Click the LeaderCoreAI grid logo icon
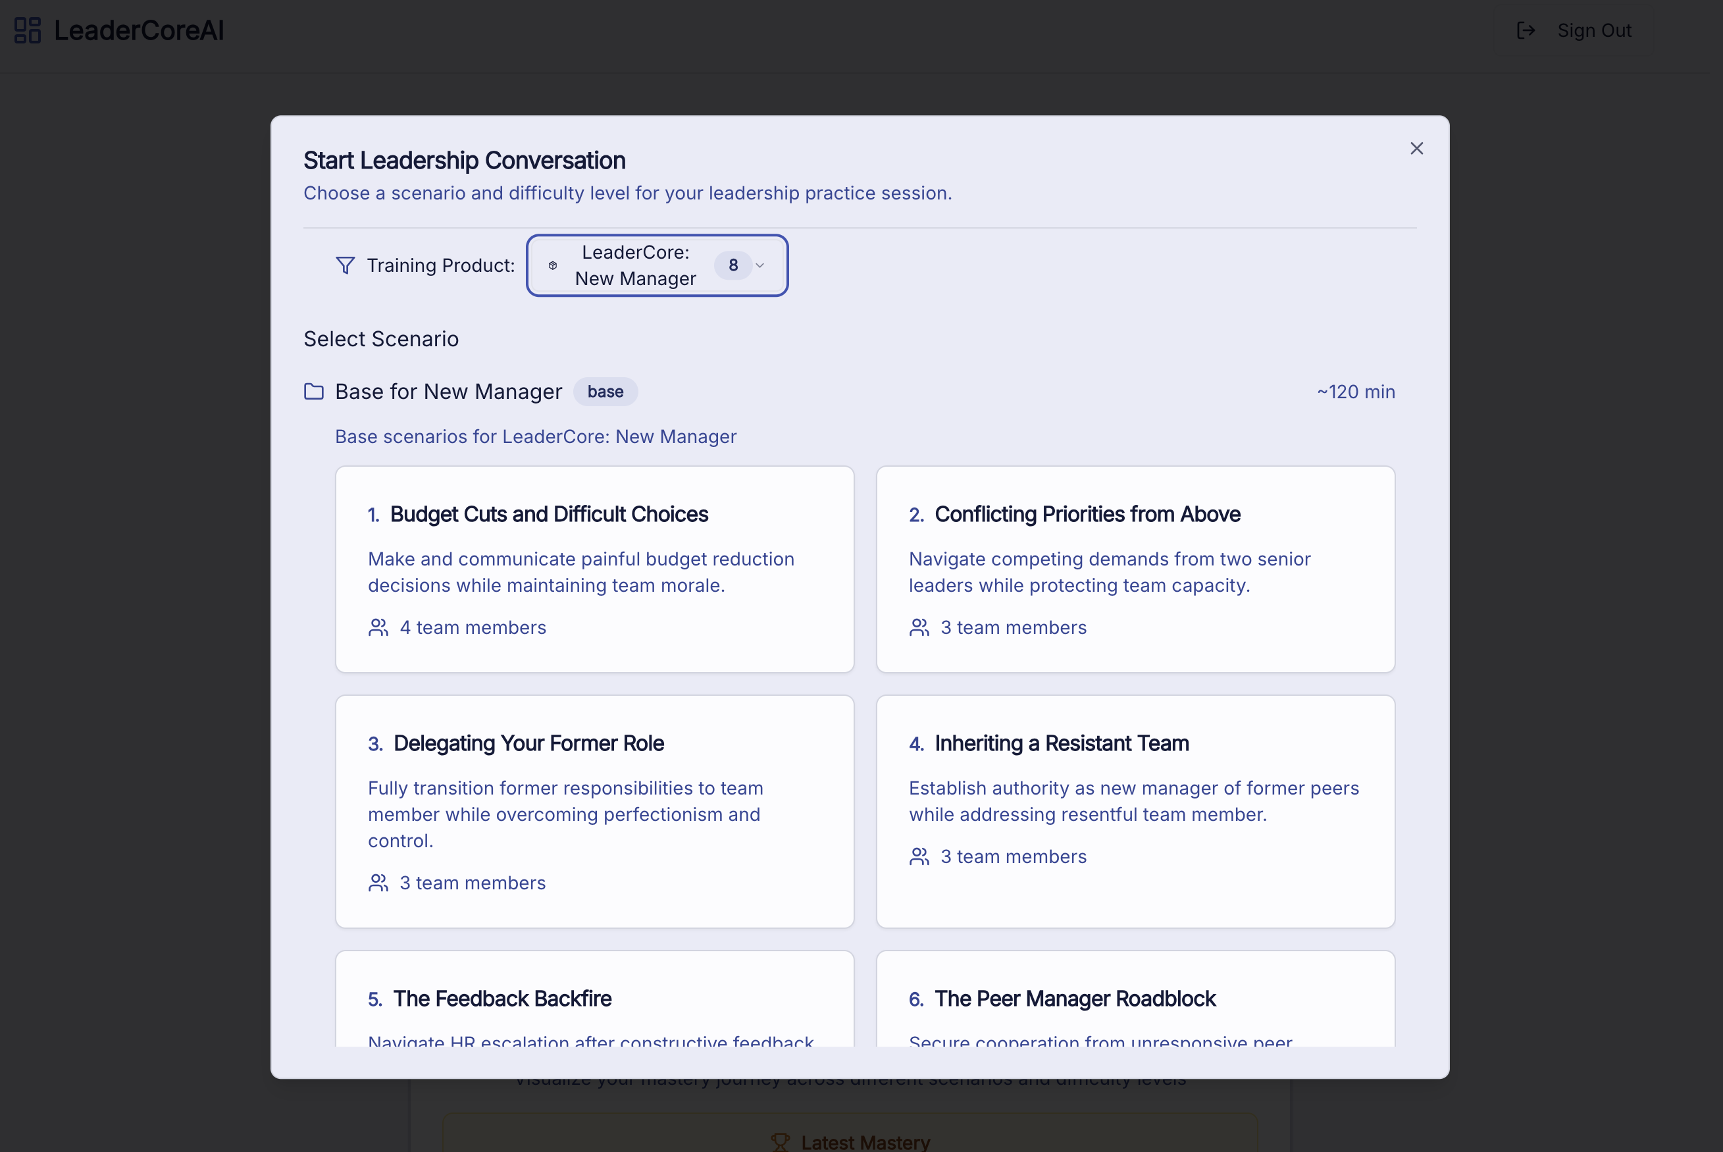This screenshot has width=1723, height=1152. coord(27,30)
